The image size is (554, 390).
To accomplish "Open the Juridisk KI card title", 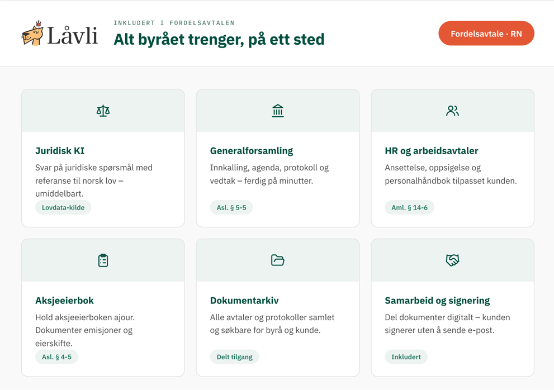I will (x=60, y=151).
